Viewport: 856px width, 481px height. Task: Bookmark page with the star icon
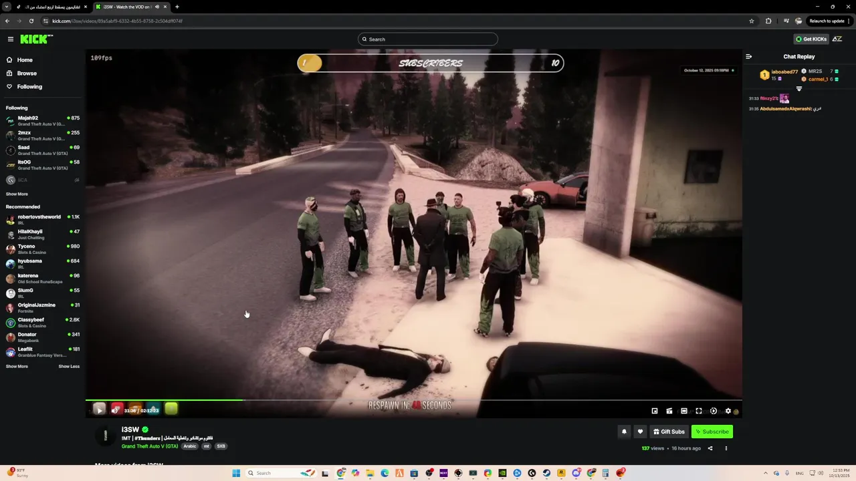pyautogui.click(x=752, y=21)
